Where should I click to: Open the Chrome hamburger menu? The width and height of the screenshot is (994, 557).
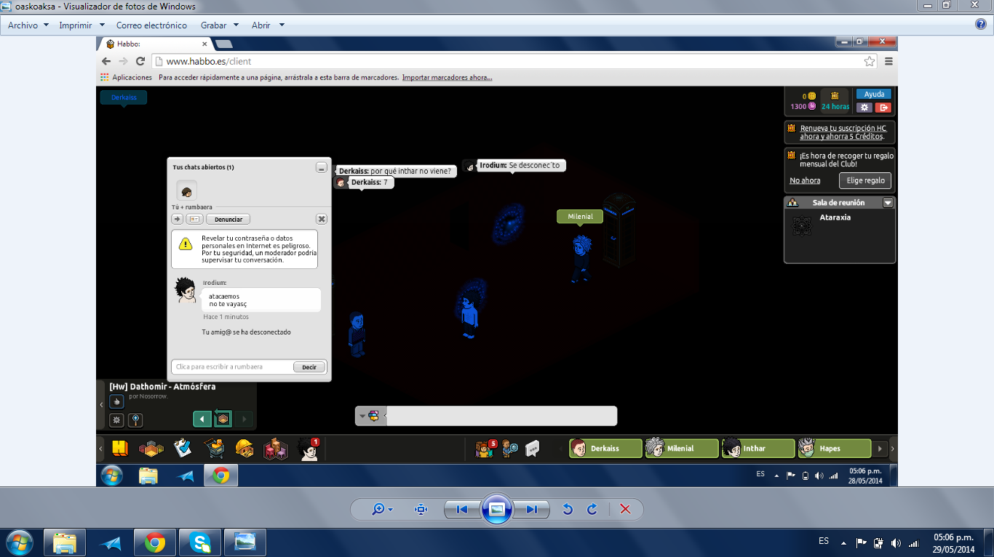888,61
